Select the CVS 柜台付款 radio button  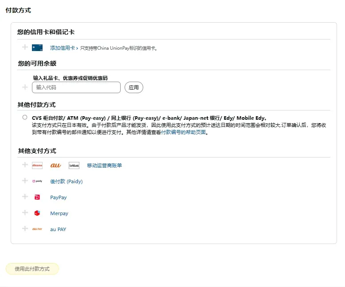click(x=25, y=117)
